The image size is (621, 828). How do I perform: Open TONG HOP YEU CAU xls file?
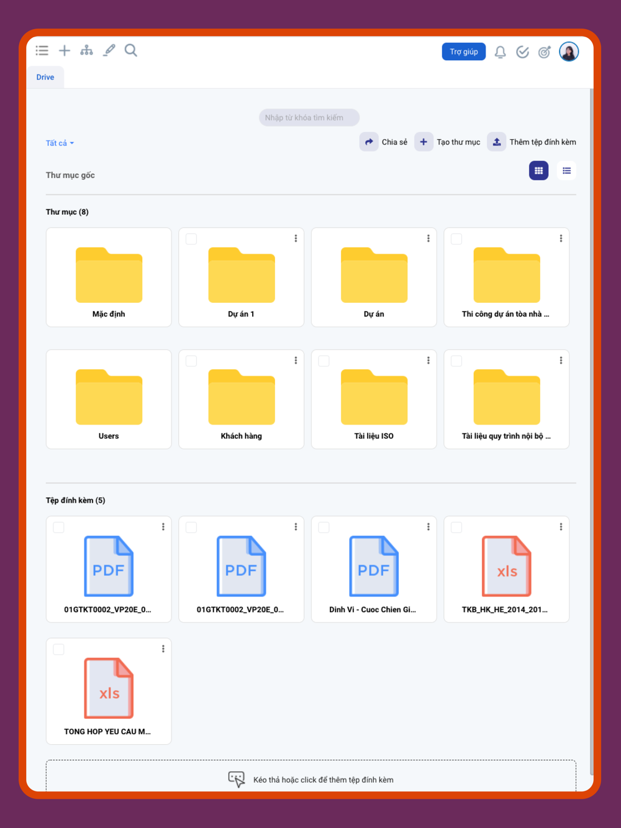pyautogui.click(x=109, y=691)
